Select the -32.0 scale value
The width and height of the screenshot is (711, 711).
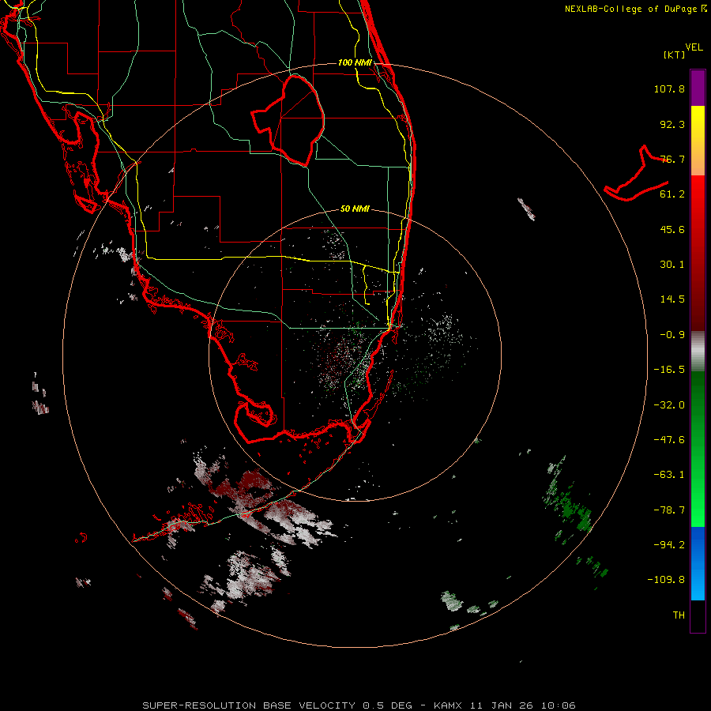669,405
